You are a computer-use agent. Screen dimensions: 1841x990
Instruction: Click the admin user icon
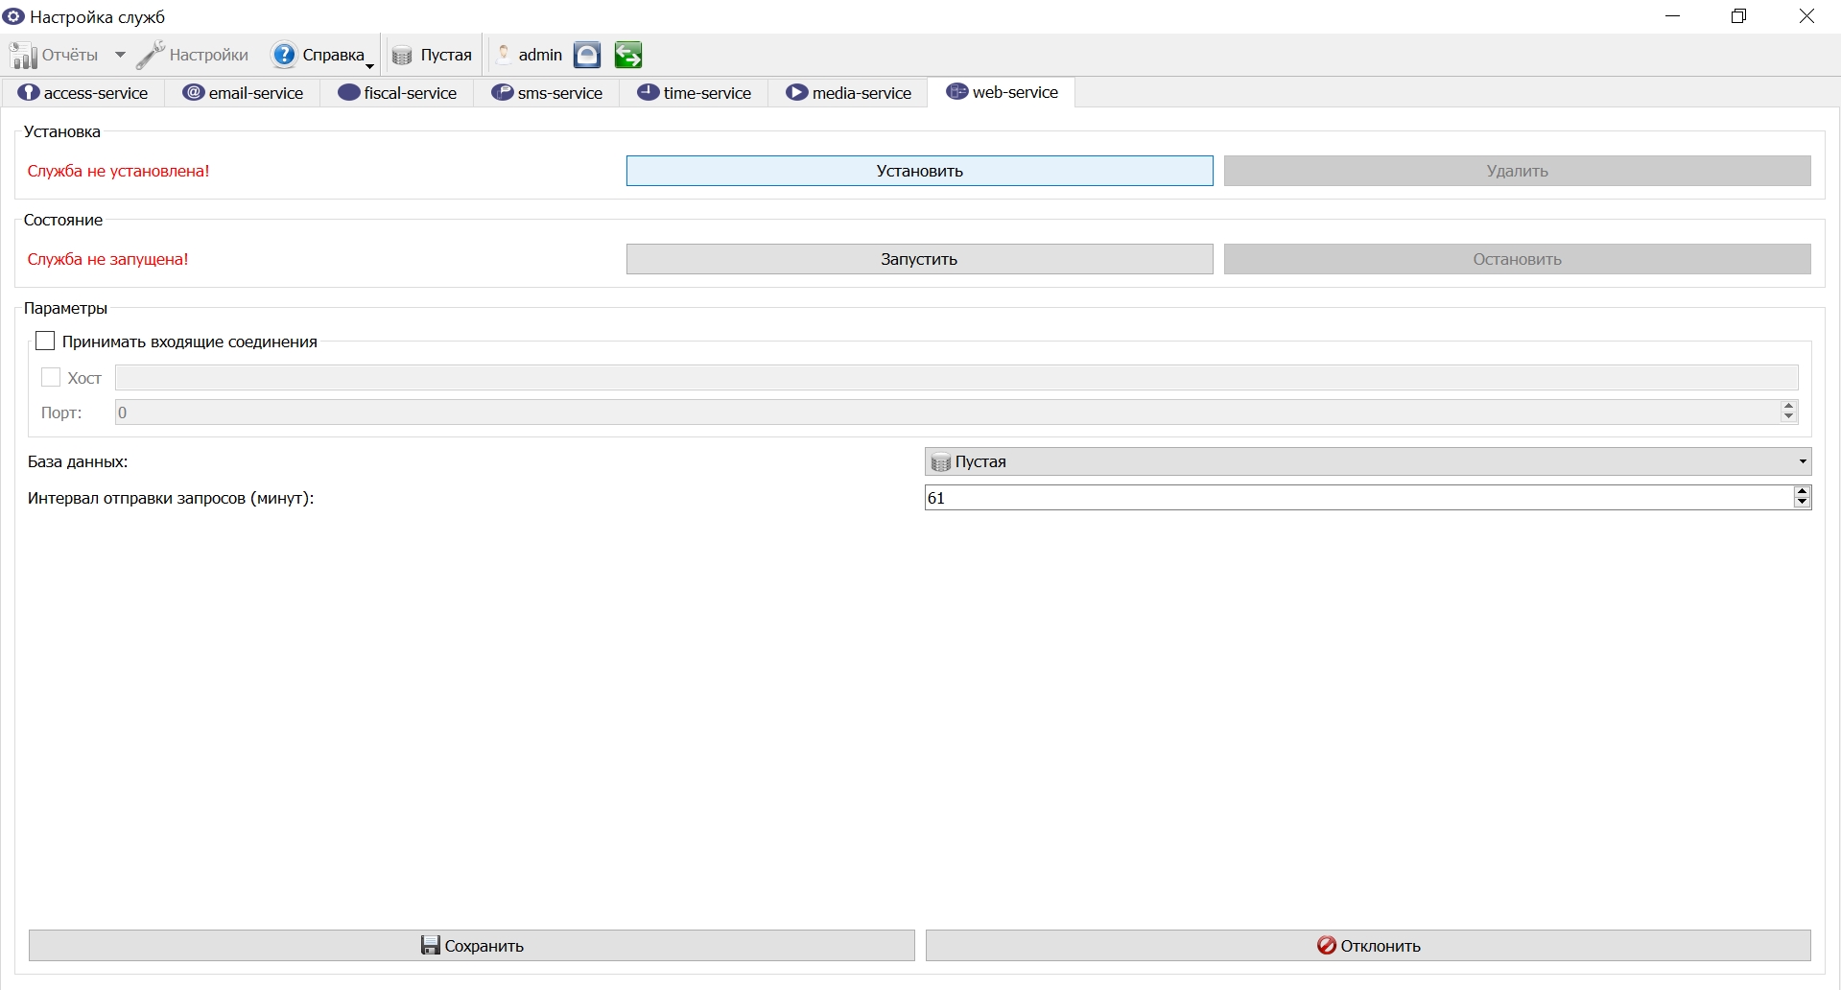click(x=504, y=55)
